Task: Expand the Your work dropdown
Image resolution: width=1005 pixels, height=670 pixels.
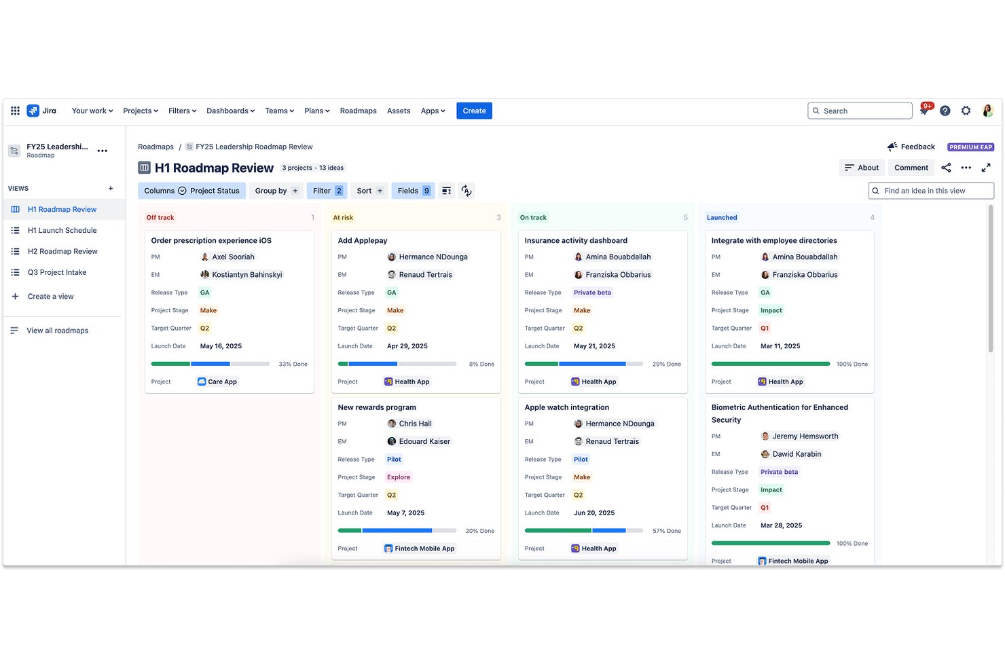Action: point(92,111)
